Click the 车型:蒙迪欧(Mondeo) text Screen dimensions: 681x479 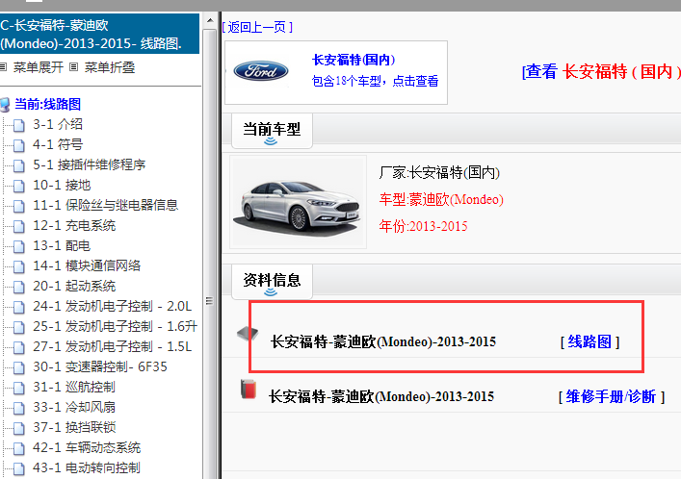click(441, 200)
